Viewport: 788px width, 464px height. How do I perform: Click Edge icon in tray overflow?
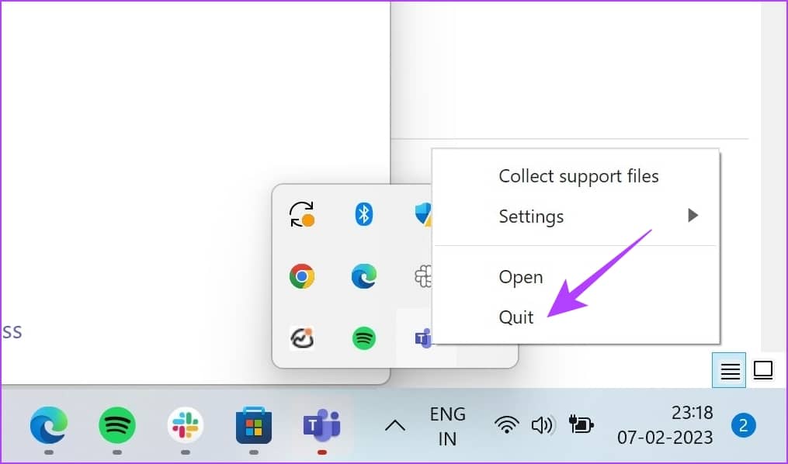(364, 276)
